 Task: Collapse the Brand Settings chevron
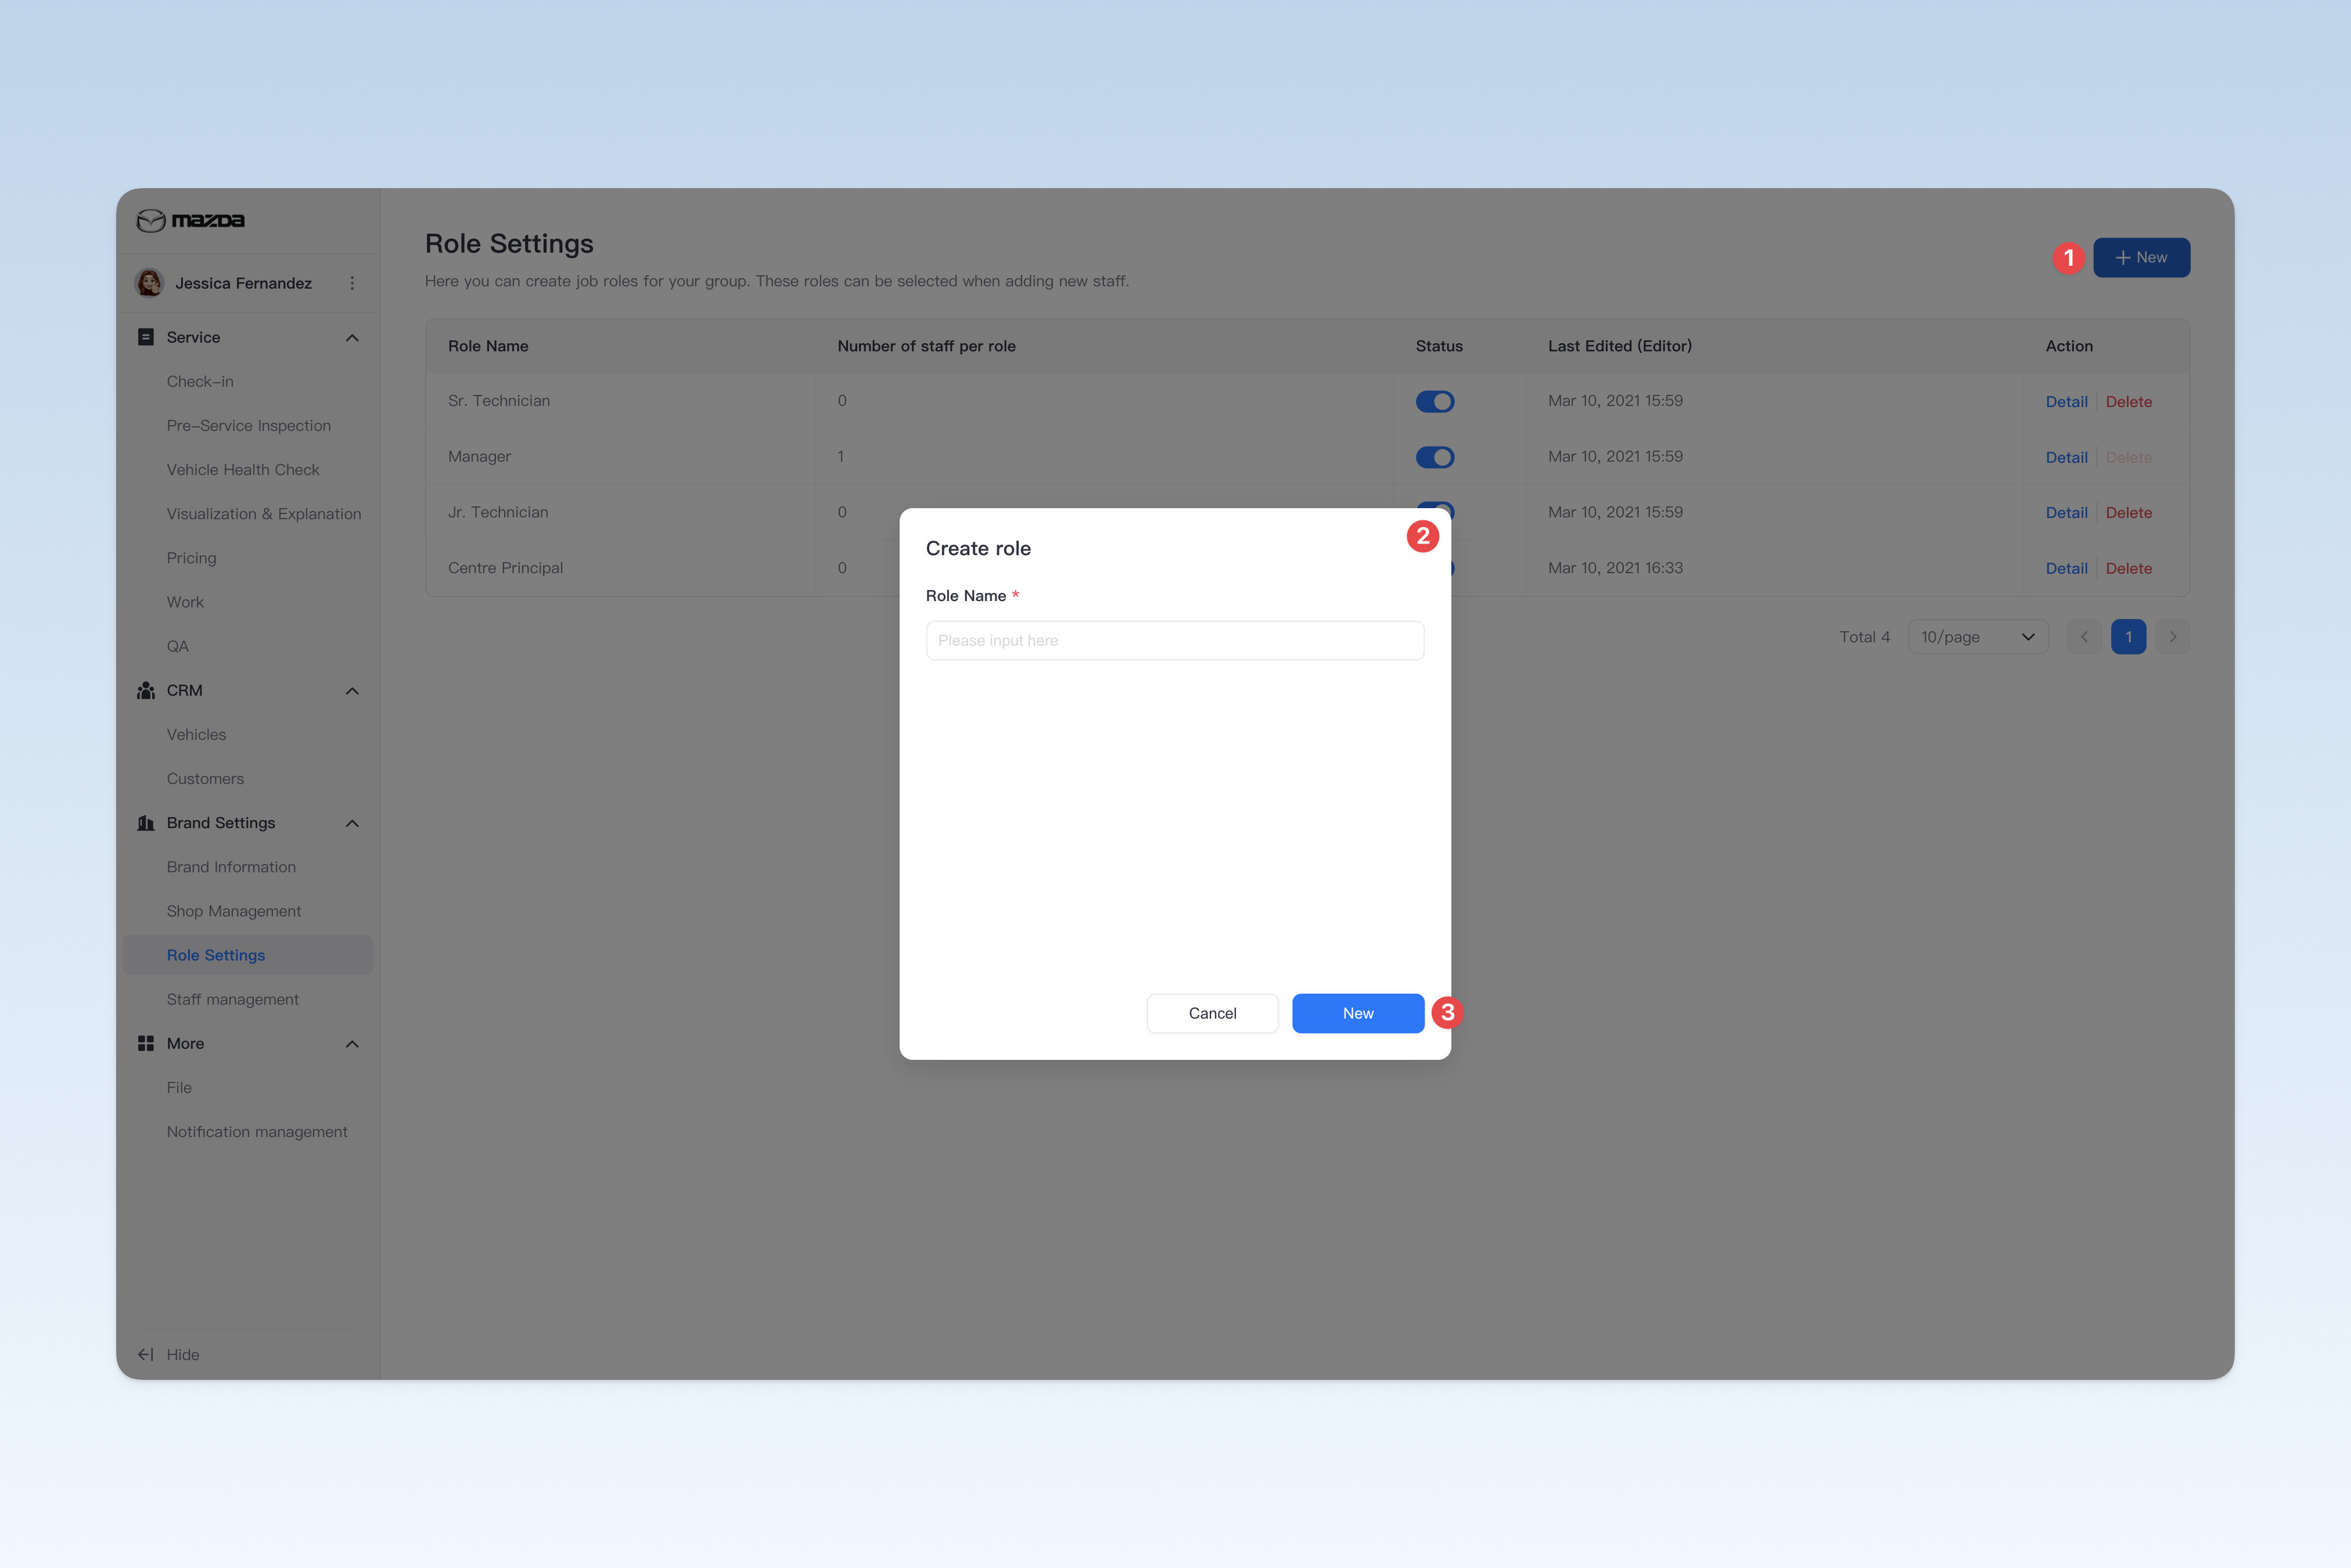click(352, 823)
